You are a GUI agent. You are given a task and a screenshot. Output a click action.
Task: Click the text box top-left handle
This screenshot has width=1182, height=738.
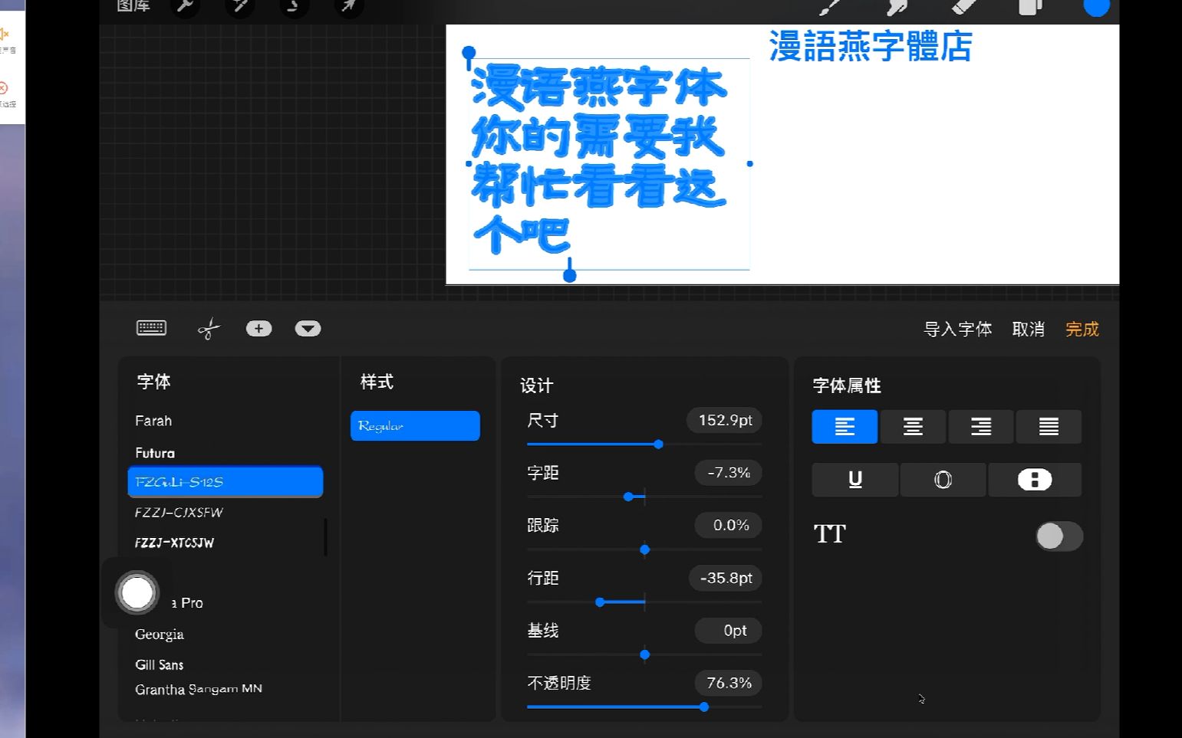coord(469,53)
